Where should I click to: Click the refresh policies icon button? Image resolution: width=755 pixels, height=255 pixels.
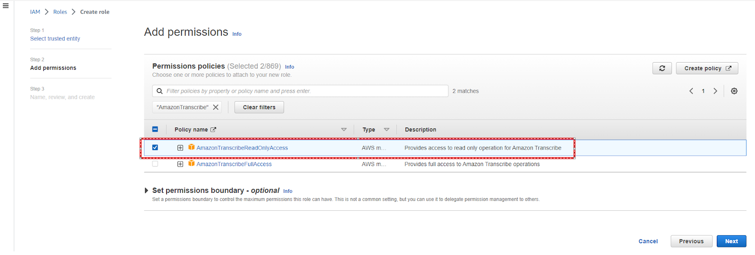coord(662,68)
